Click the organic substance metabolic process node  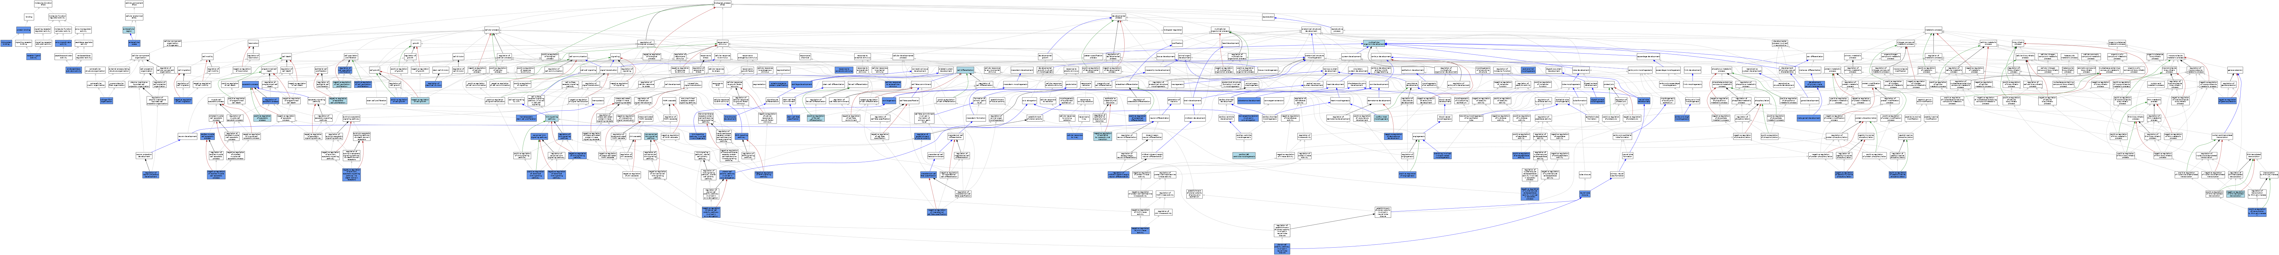pos(2117,43)
